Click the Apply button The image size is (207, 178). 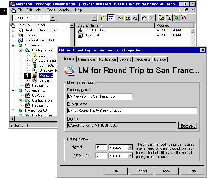tap(167, 171)
